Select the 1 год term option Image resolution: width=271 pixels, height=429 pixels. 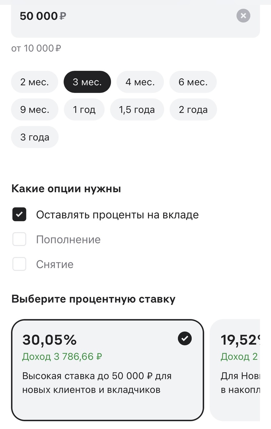point(84,109)
